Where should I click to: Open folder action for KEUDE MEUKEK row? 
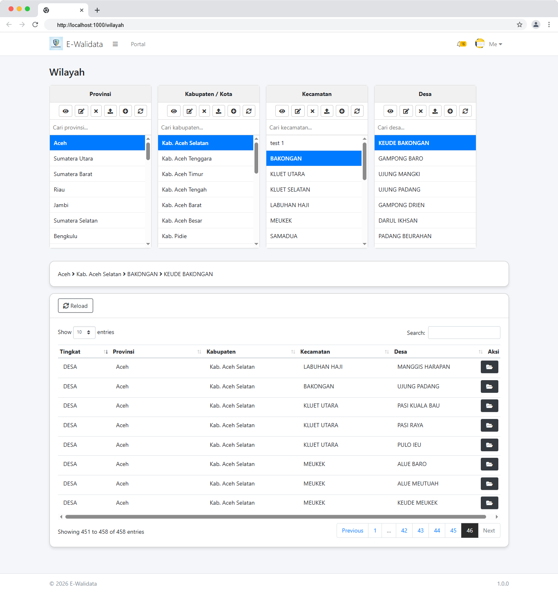(489, 503)
